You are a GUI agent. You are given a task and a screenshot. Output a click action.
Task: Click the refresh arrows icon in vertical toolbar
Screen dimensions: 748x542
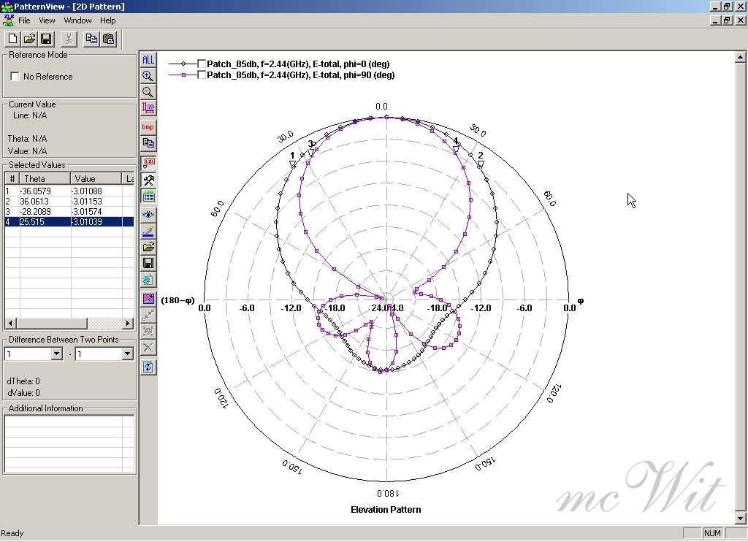pyautogui.click(x=148, y=367)
